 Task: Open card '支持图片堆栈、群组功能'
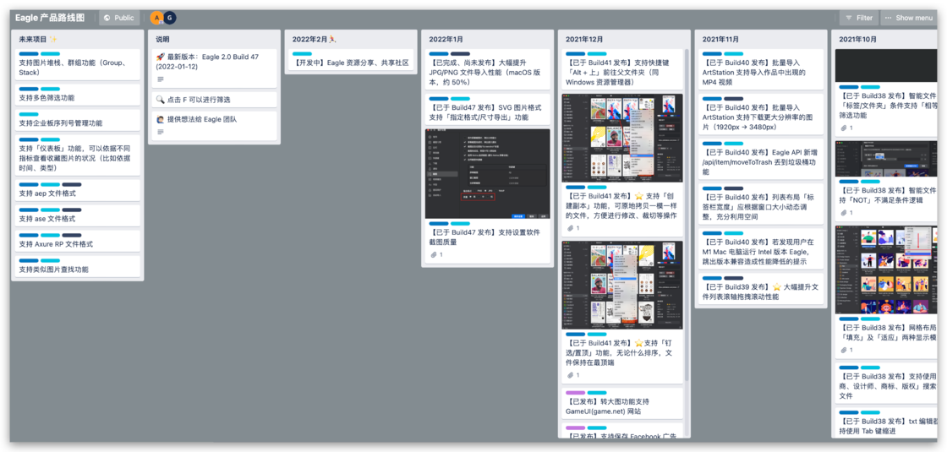77,66
